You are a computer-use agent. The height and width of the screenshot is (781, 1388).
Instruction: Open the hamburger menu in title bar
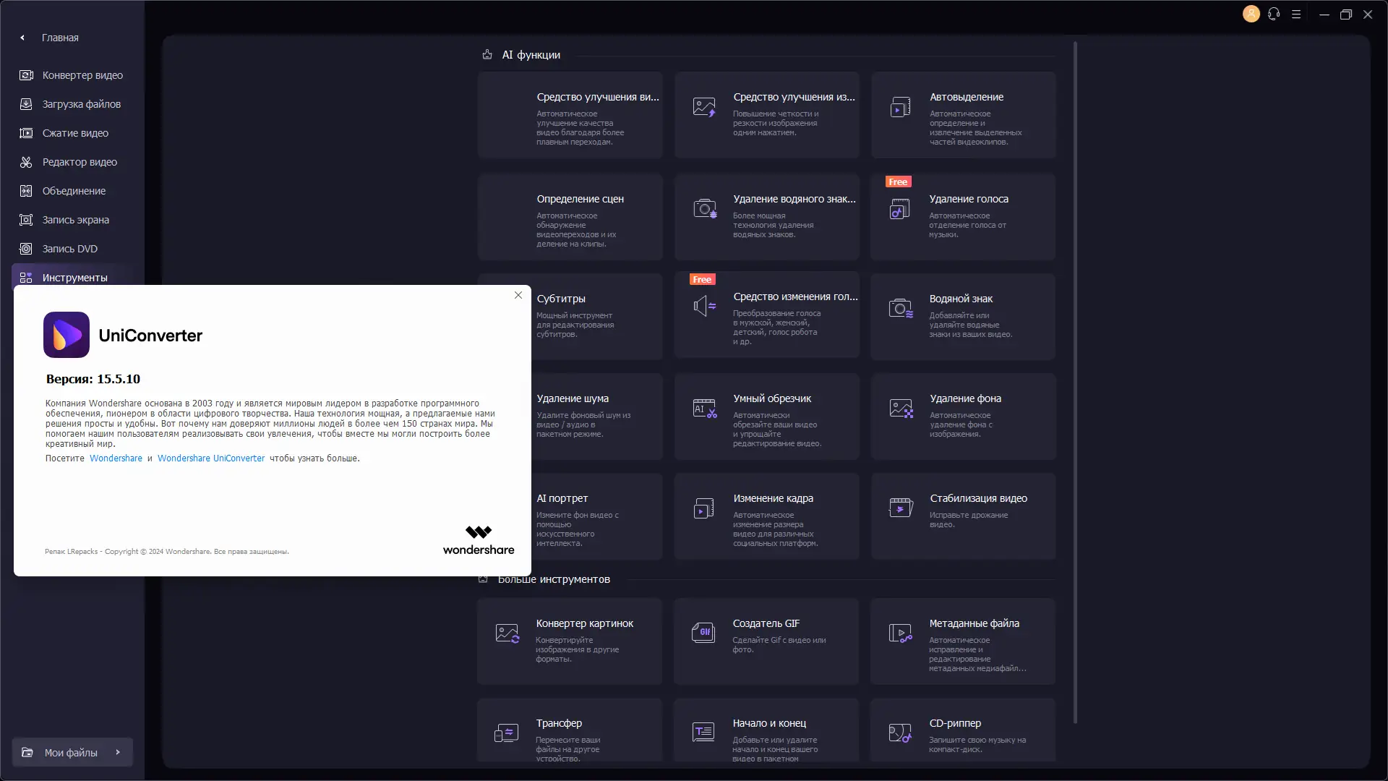click(x=1296, y=14)
